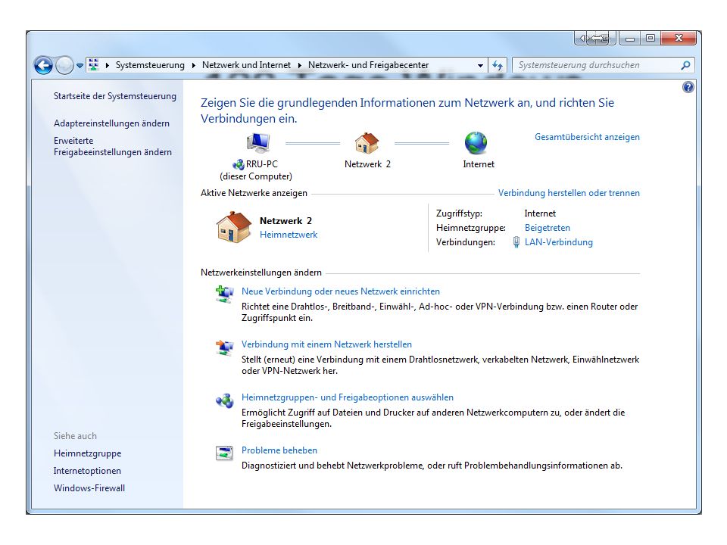Click the Control Panel icon in address bar
The width and height of the screenshot is (727, 545).
tap(94, 65)
